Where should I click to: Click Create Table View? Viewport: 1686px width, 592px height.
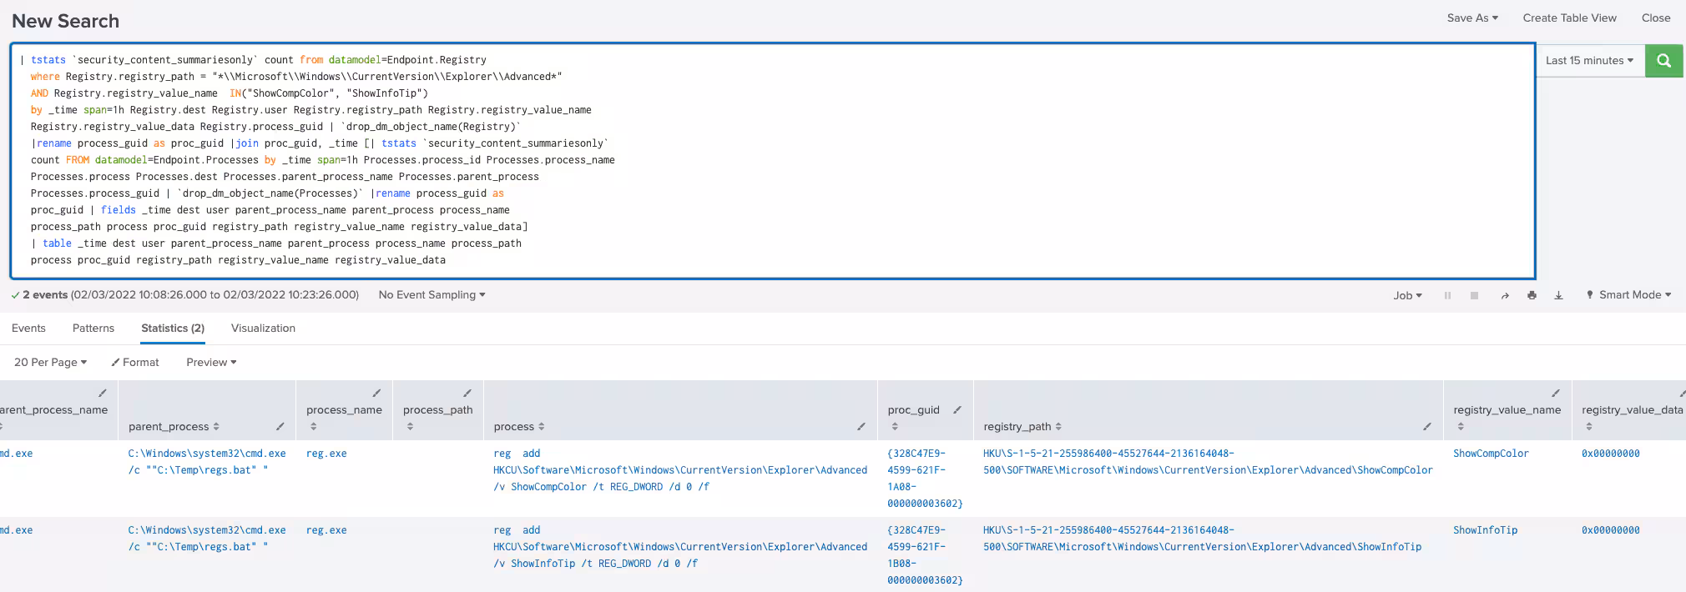click(1569, 18)
